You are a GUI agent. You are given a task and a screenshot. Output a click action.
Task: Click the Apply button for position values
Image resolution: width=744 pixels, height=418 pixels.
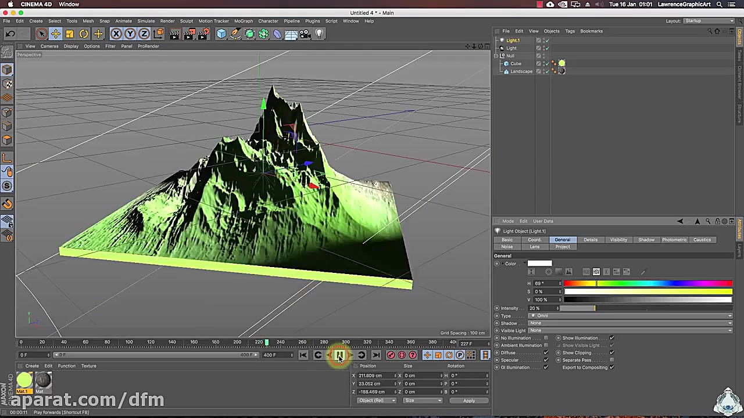(x=468, y=401)
